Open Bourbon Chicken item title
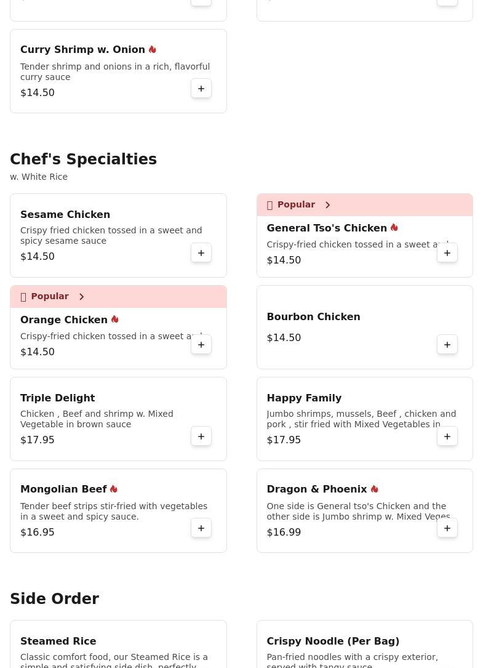The height and width of the screenshot is (668, 483). [x=313, y=316]
